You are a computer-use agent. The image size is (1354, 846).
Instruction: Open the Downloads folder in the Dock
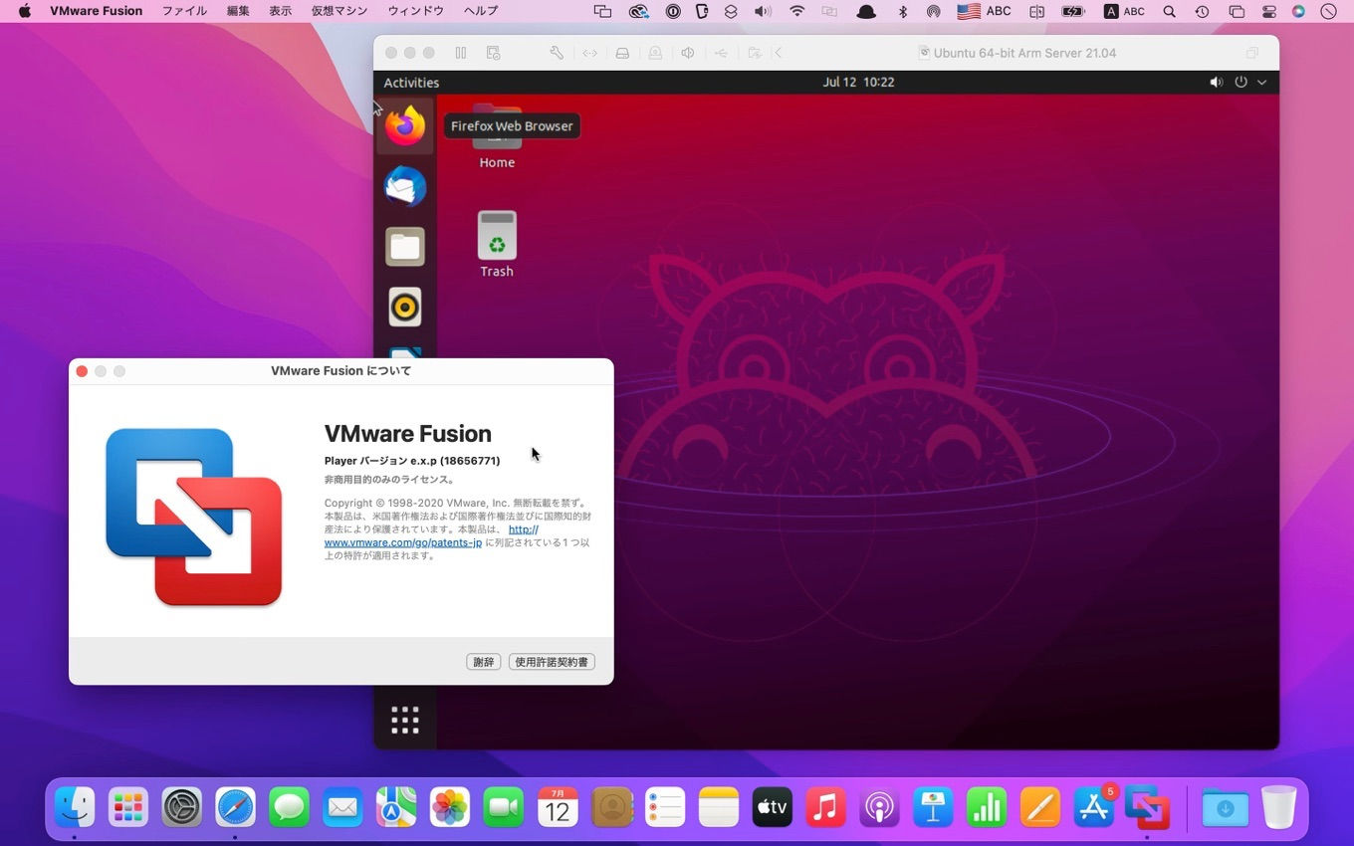pyautogui.click(x=1226, y=807)
